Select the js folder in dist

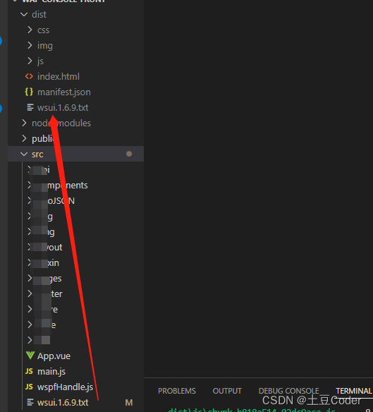click(40, 61)
